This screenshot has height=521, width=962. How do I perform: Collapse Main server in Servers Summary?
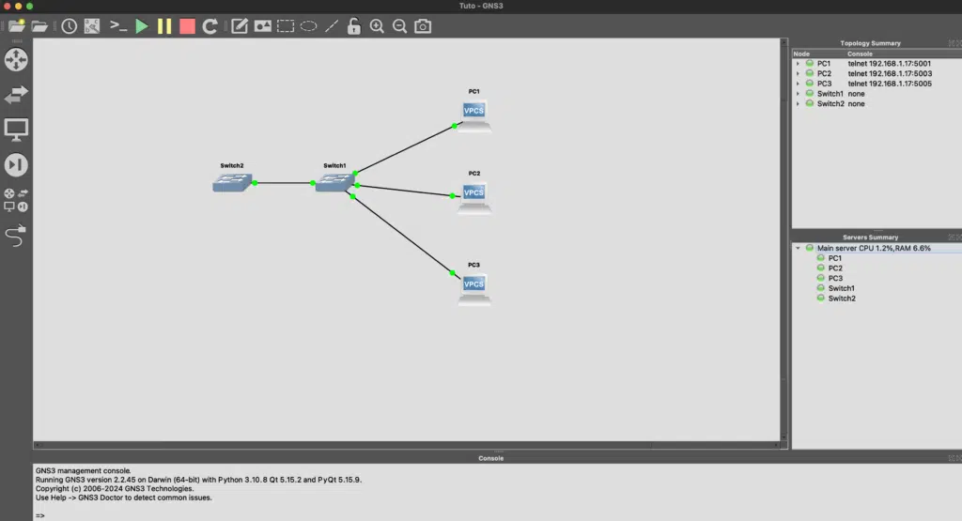click(x=798, y=248)
